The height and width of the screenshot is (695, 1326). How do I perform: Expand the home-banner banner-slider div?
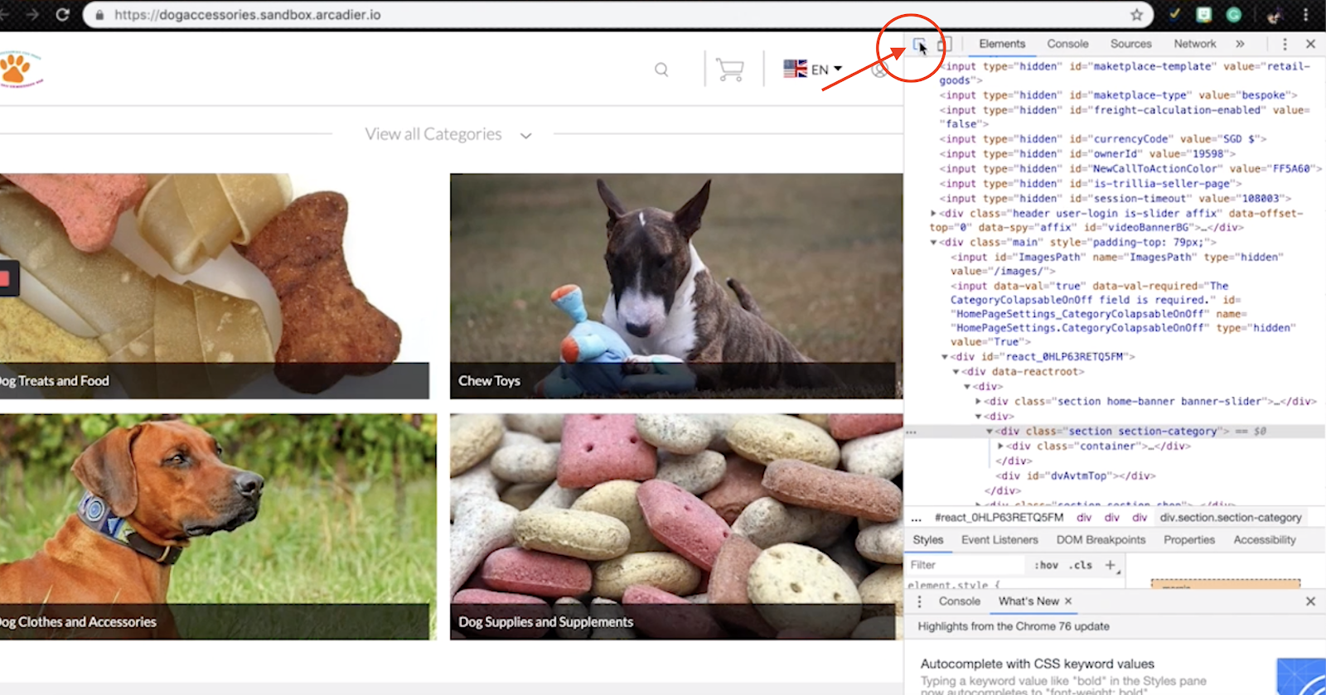pyautogui.click(x=978, y=402)
